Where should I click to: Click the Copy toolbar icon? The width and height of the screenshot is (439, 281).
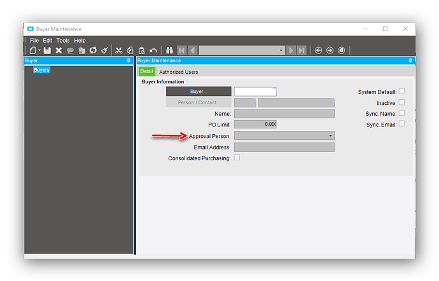click(x=130, y=50)
